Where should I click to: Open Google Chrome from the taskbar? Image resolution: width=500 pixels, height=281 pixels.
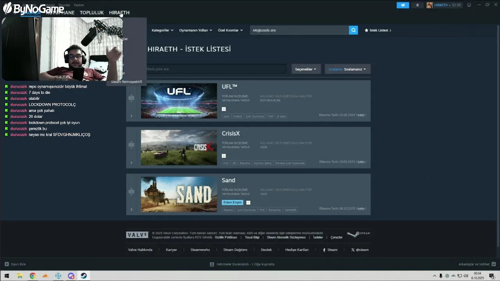click(32, 276)
